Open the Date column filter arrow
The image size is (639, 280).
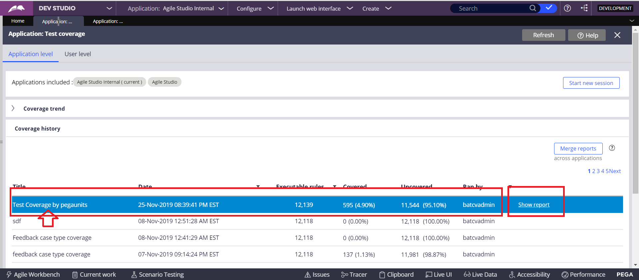(x=258, y=186)
